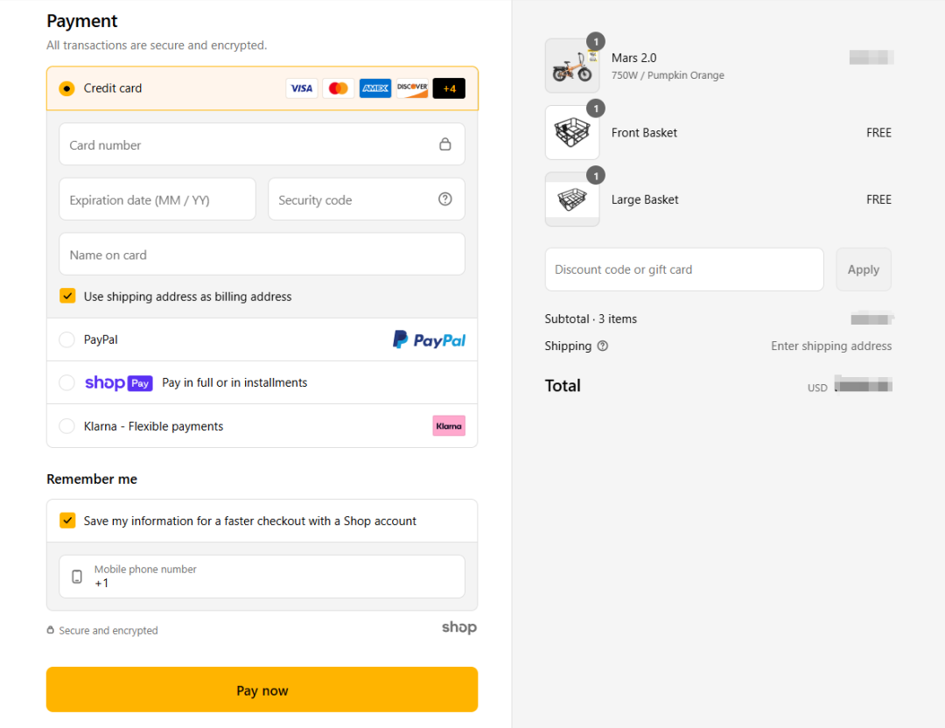The height and width of the screenshot is (728, 945).
Task: Click the Mastercard logo icon
Action: tap(338, 88)
